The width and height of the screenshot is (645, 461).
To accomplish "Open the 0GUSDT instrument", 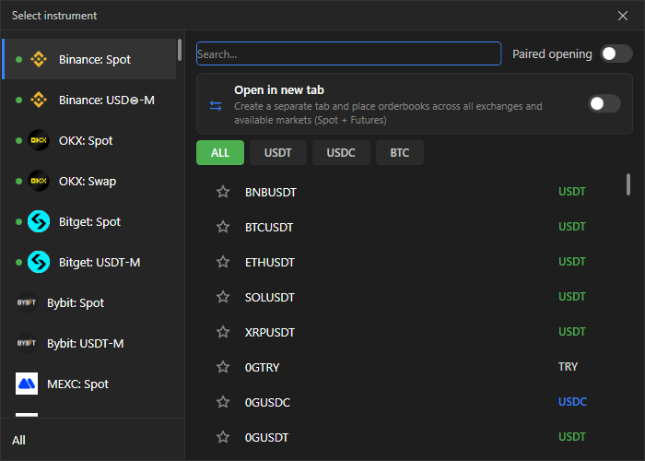I will (x=409, y=437).
